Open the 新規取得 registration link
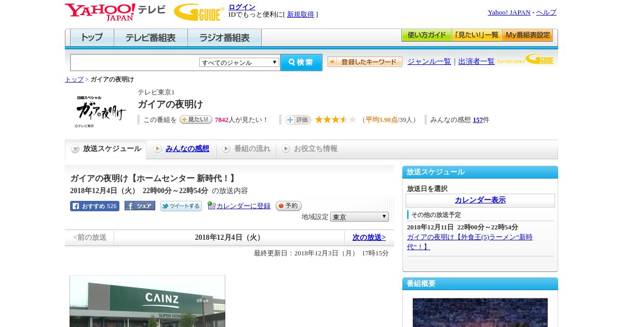The width and height of the screenshot is (623, 327). click(x=301, y=15)
